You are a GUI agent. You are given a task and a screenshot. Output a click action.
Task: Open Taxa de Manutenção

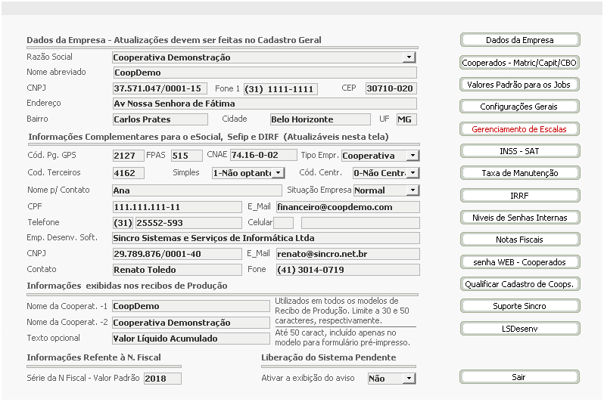point(520,173)
